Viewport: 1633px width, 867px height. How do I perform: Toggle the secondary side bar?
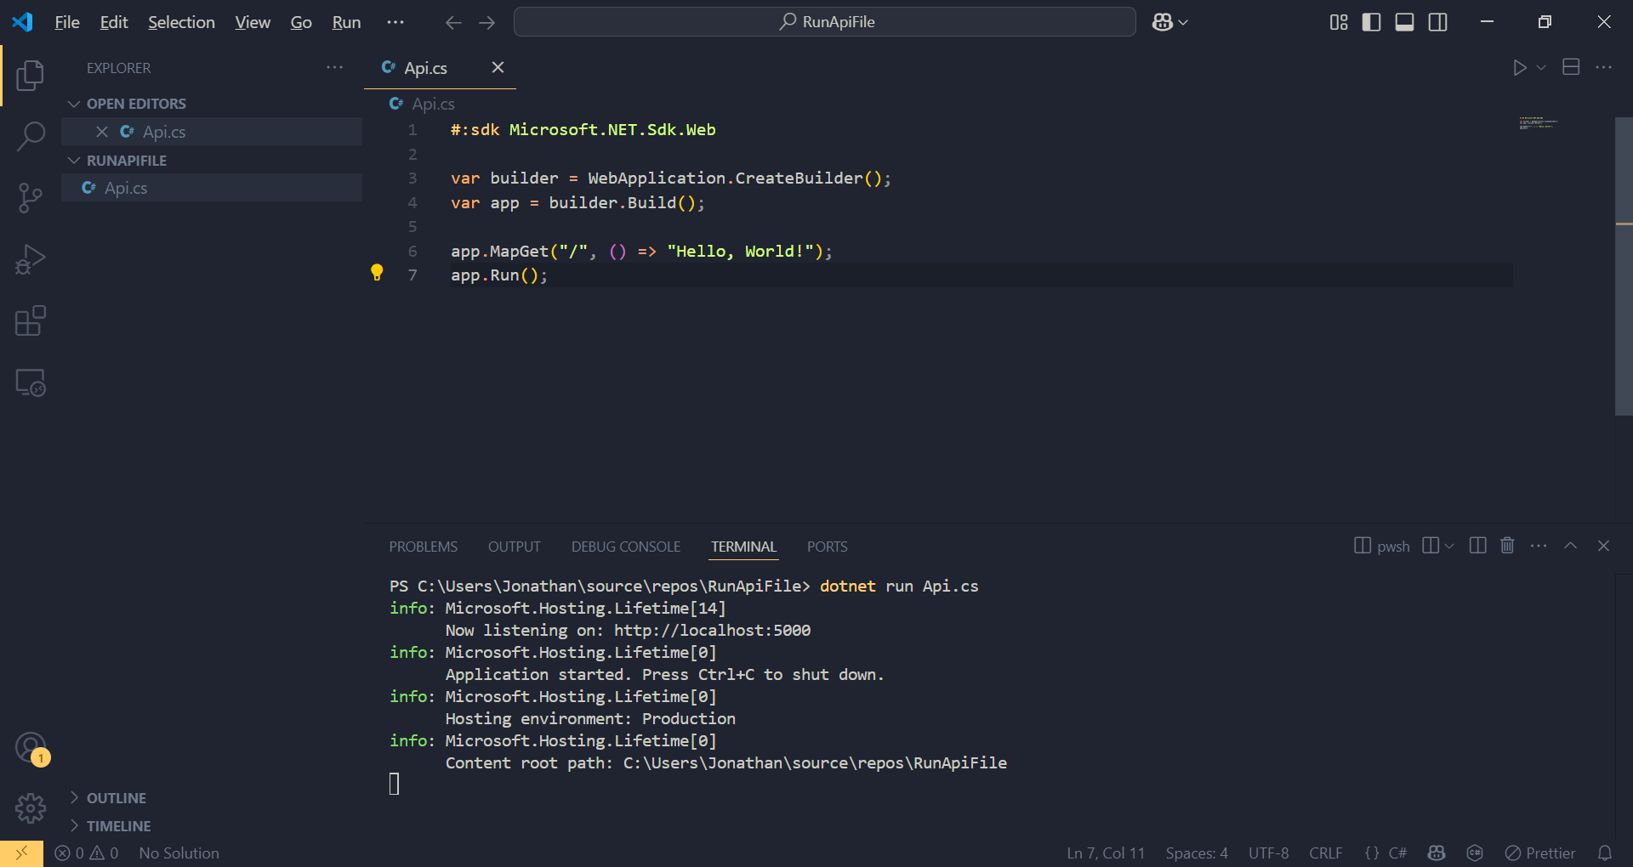[x=1437, y=22]
